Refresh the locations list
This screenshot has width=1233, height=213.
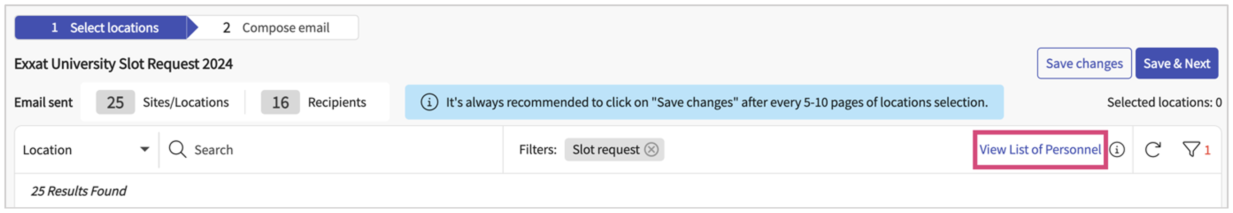tap(1153, 150)
